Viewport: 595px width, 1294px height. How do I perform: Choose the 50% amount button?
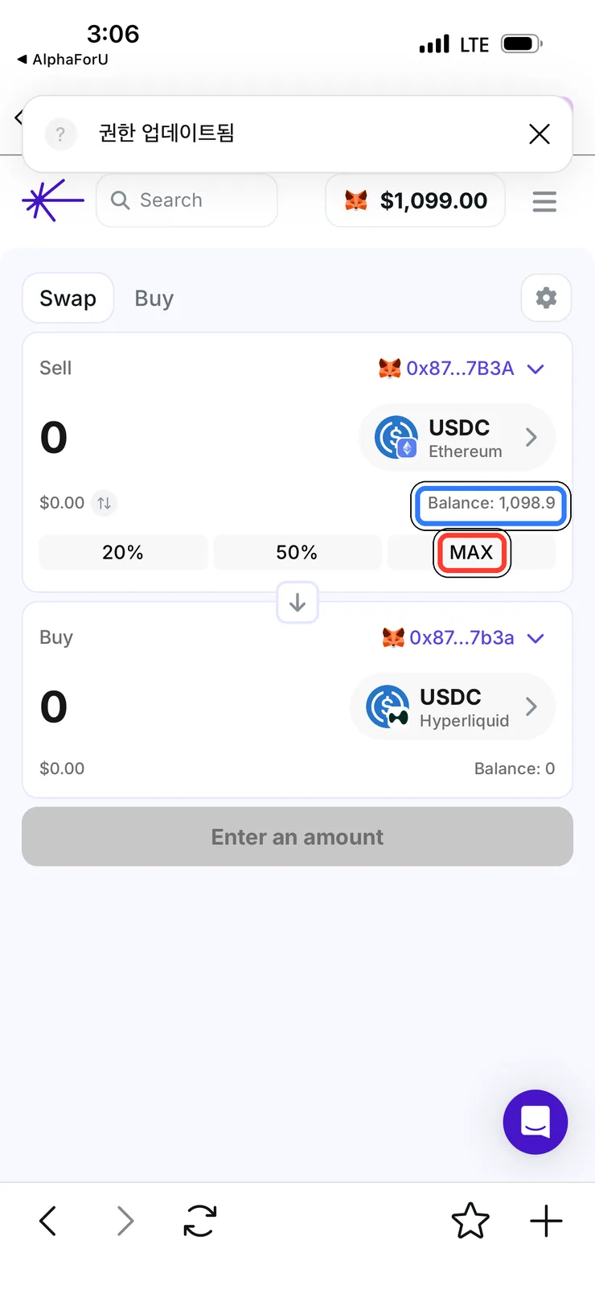(297, 553)
